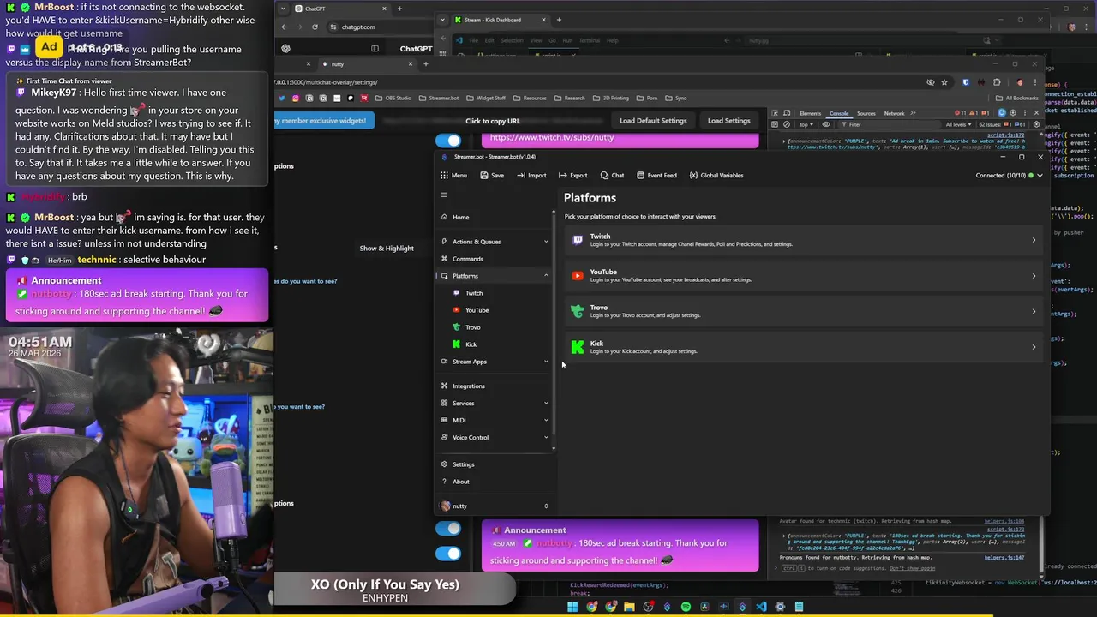Viewport: 1097px width, 617px height.
Task: Click the Twitch logo icon on the platform card
Action: click(578, 240)
